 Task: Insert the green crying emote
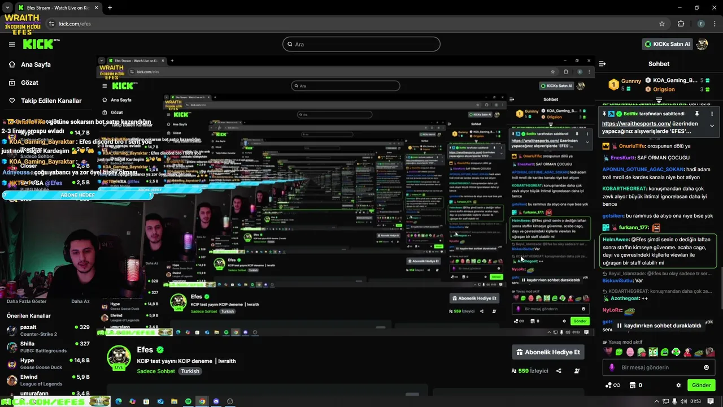(664, 352)
